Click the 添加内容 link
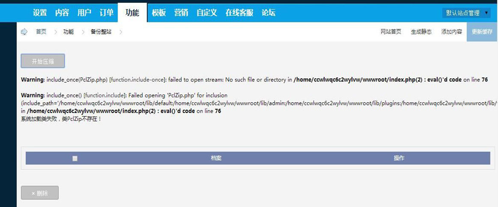The width and height of the screenshot is (498, 207). coord(452,32)
